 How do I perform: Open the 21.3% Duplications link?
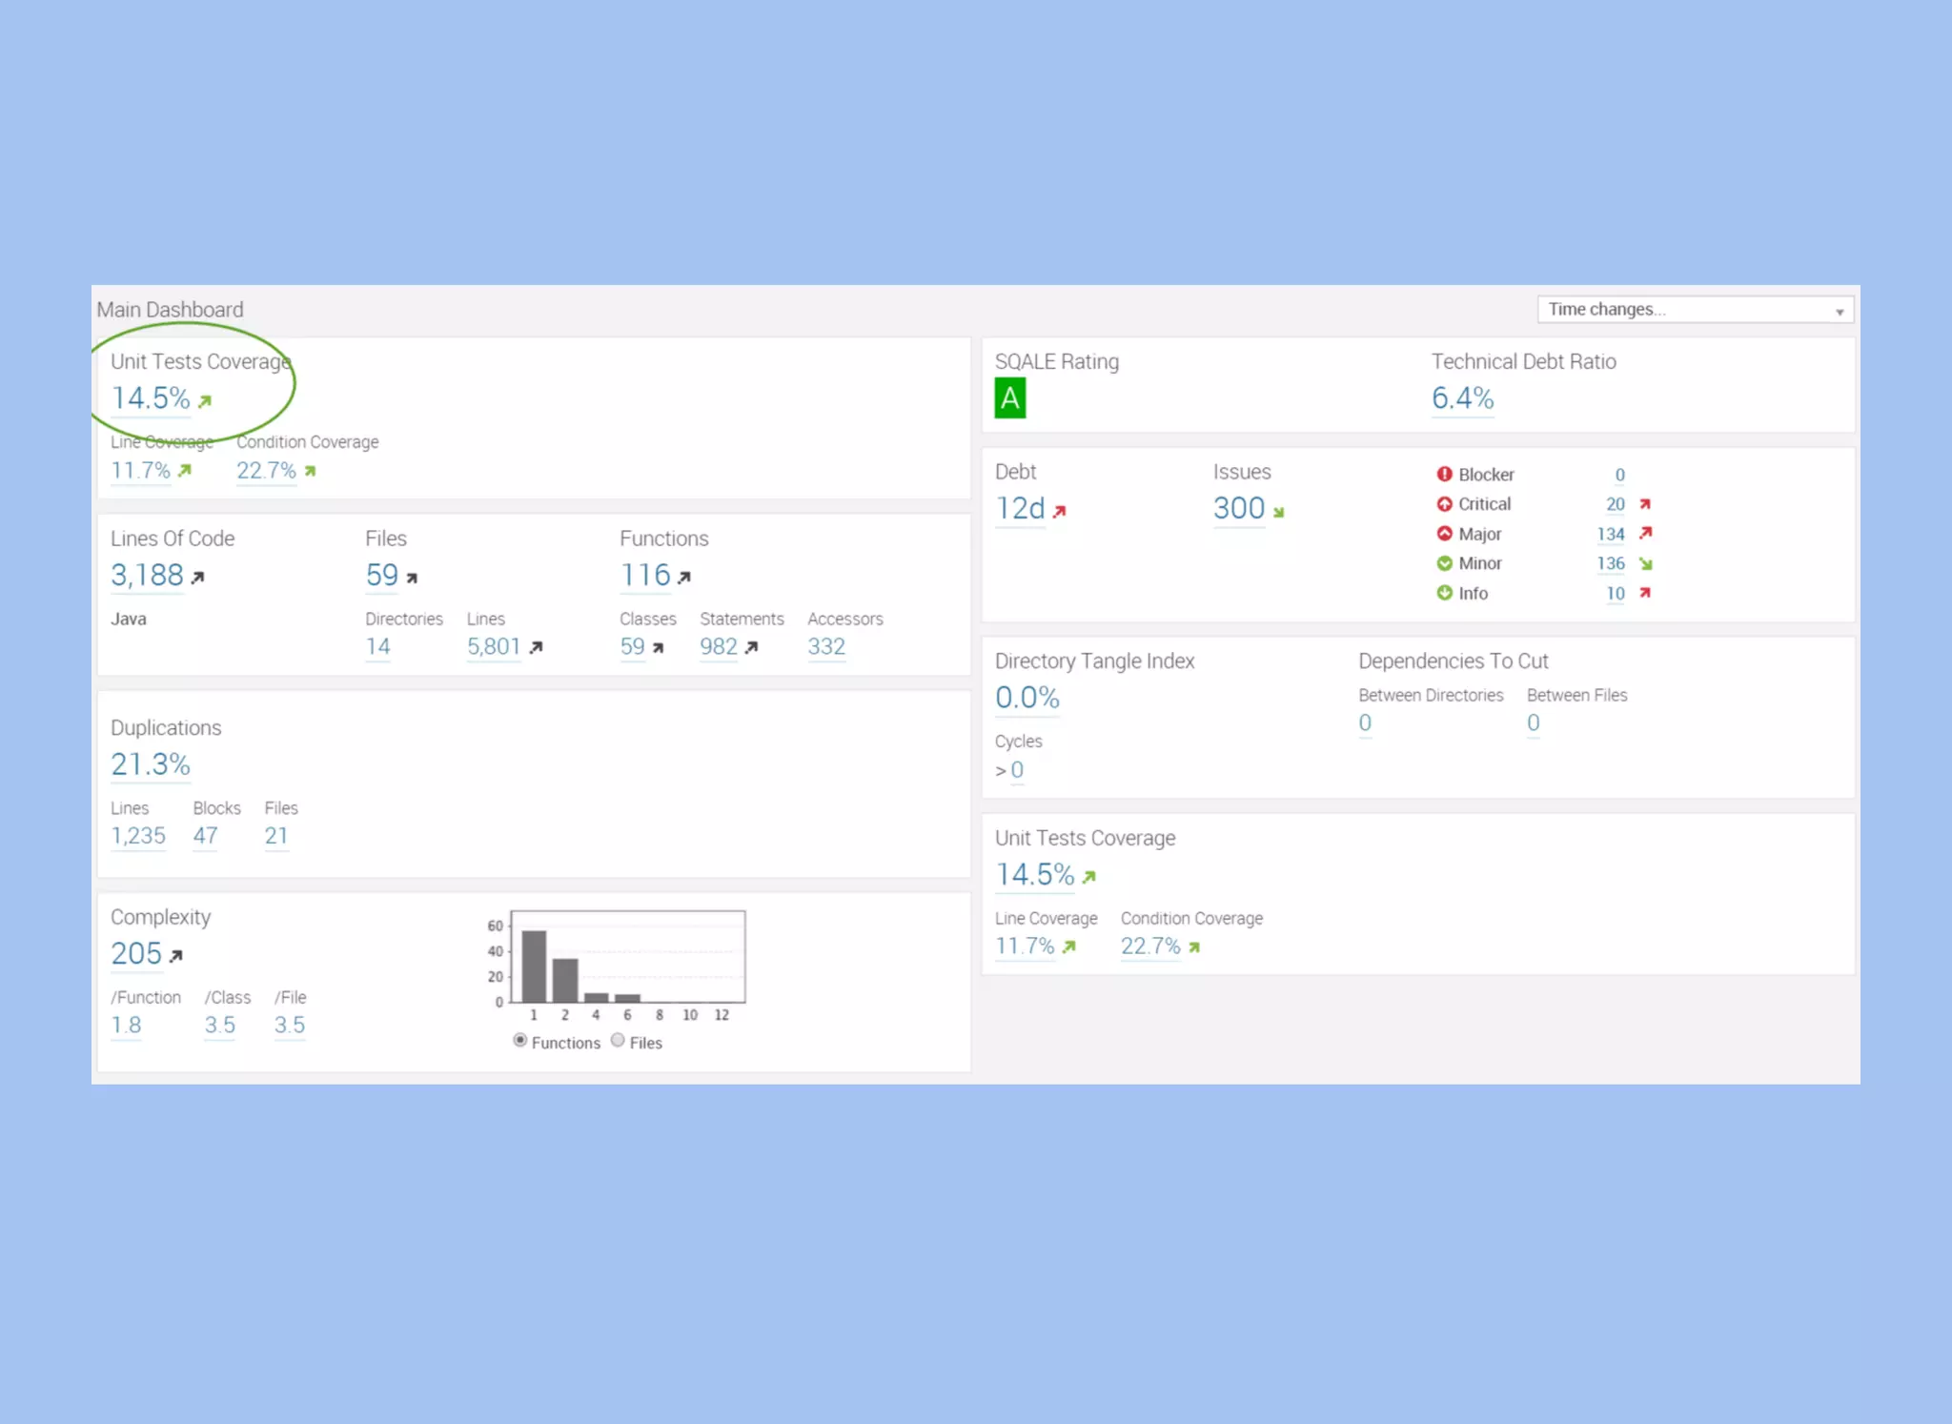[151, 764]
